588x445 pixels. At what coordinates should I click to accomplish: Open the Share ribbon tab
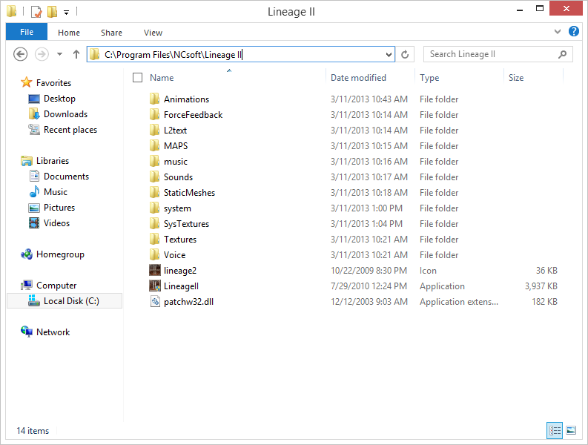point(111,33)
